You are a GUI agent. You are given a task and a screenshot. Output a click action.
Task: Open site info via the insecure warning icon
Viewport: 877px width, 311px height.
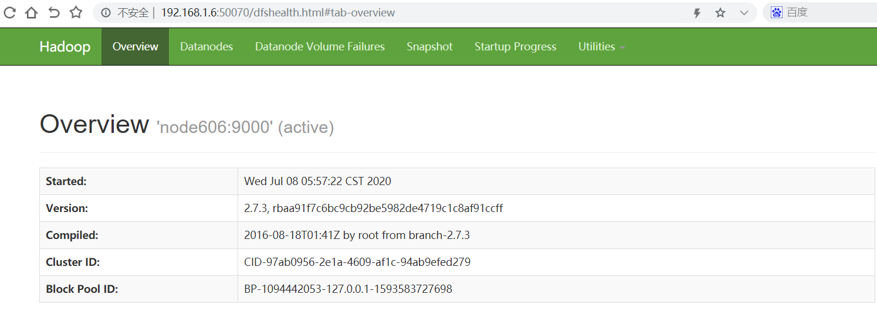(106, 13)
